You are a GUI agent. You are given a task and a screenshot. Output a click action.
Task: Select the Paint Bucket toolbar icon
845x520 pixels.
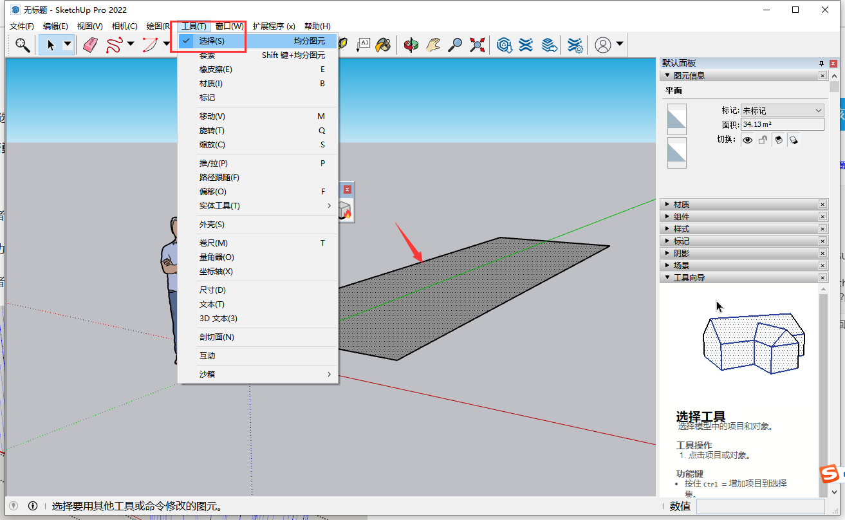tap(384, 44)
